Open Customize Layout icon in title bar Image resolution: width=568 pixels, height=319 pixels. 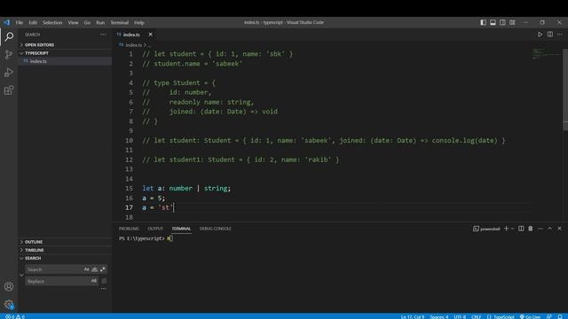[x=512, y=22]
